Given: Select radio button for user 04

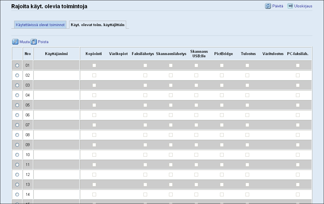Looking at the screenshot, I should (17, 95).
